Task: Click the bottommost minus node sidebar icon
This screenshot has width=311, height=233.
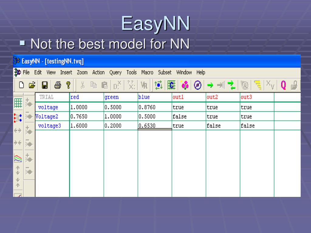Action: tap(29, 171)
